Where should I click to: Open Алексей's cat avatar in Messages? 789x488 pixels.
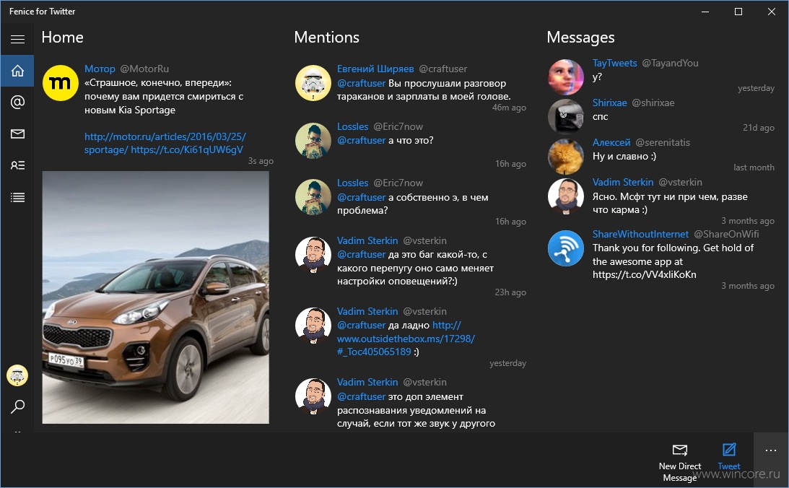(x=566, y=157)
